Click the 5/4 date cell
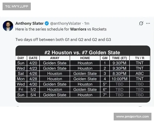Viewport: 154px width, 123px height. 33,95
